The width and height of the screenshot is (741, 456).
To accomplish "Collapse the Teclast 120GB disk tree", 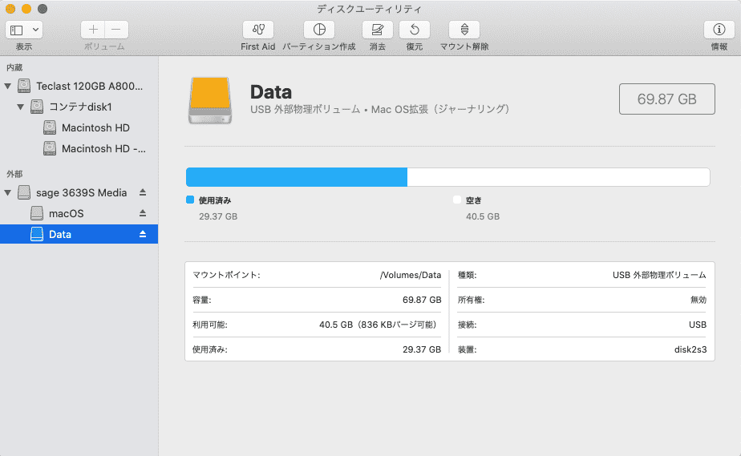I will point(7,87).
